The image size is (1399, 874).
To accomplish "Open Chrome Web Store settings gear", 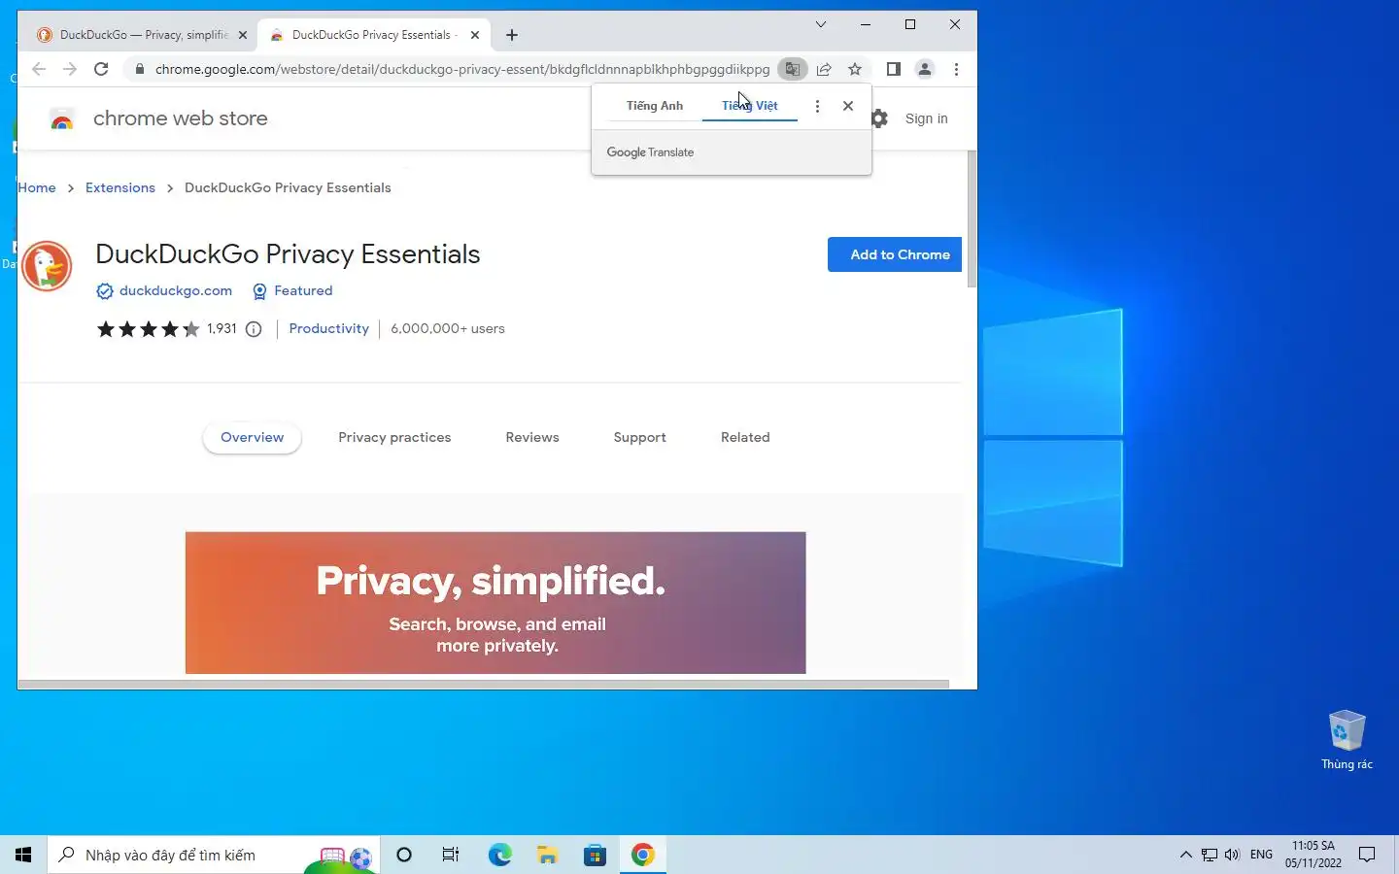I will pos(879,118).
